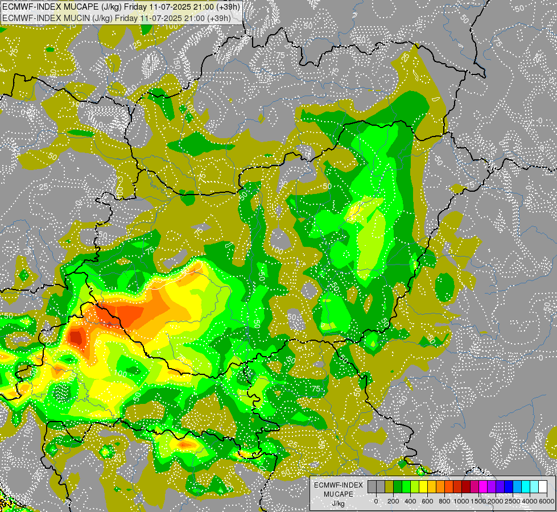The height and width of the screenshot is (512, 557).
Task: Click the 600 legend scale value
Action: (427, 501)
